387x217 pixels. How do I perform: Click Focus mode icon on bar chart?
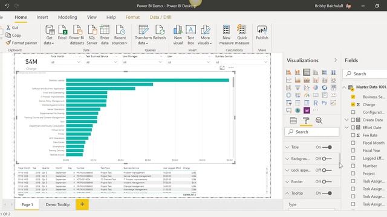[x=222, y=68]
